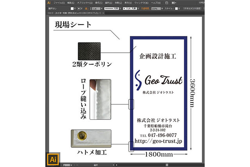Image resolution: width=250 pixels, height=167 pixels.
Task: Click the variable width profile preview
Action: point(111,9)
